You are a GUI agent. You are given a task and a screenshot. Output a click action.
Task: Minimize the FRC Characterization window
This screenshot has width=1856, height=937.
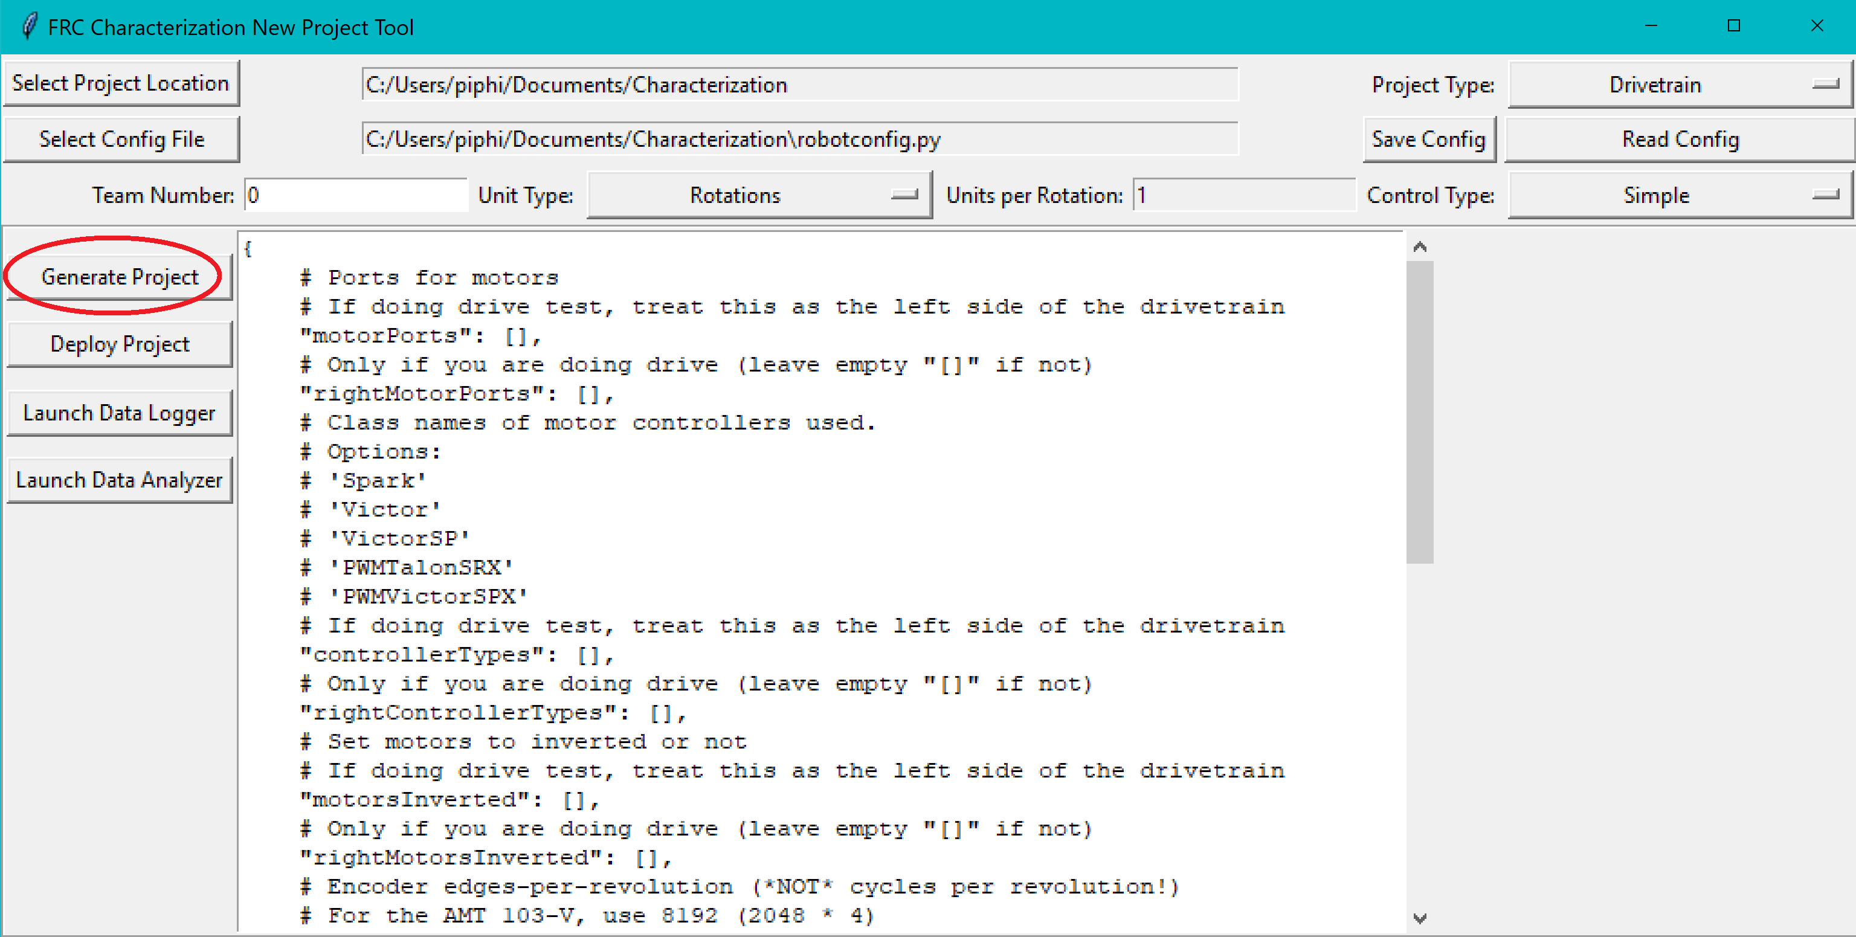tap(1651, 27)
